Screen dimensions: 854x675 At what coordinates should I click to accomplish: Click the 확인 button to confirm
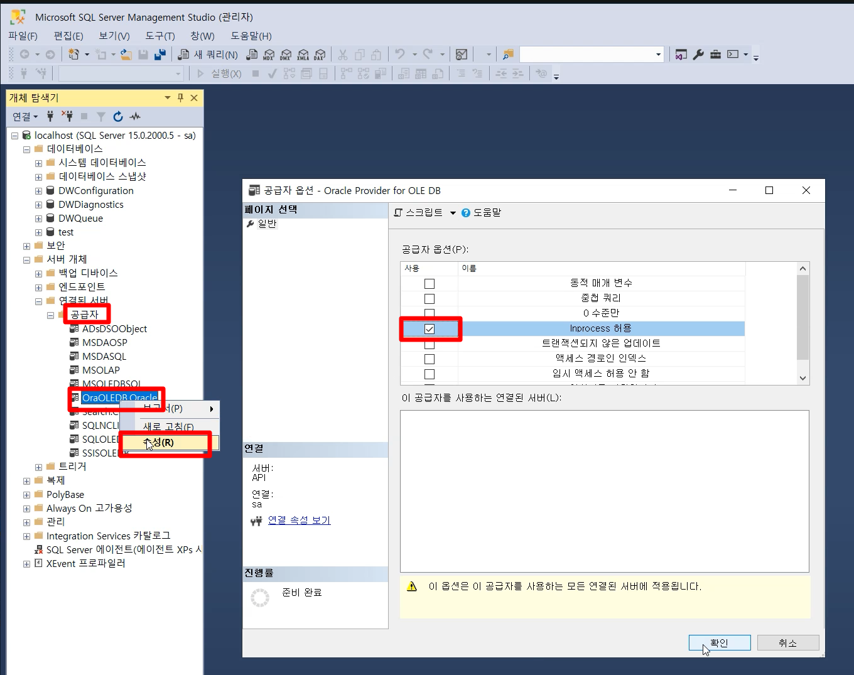pyautogui.click(x=720, y=642)
